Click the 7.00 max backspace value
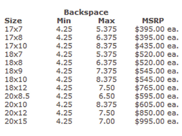Image resolution: width=182 pixels, height=136 pixels. (x=107, y=121)
